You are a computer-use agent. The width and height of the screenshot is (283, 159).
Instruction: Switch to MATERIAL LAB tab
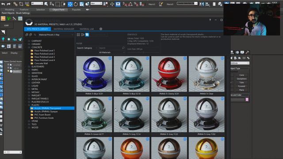coord(87,29)
